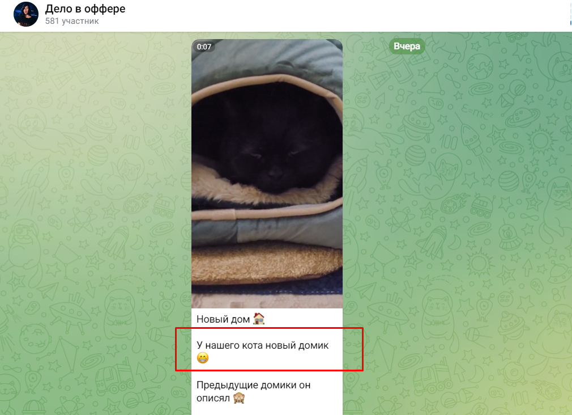Image resolution: width=572 pixels, height=415 pixels.
Task: Click the see-no-evil monkey emoji
Action: click(x=239, y=398)
